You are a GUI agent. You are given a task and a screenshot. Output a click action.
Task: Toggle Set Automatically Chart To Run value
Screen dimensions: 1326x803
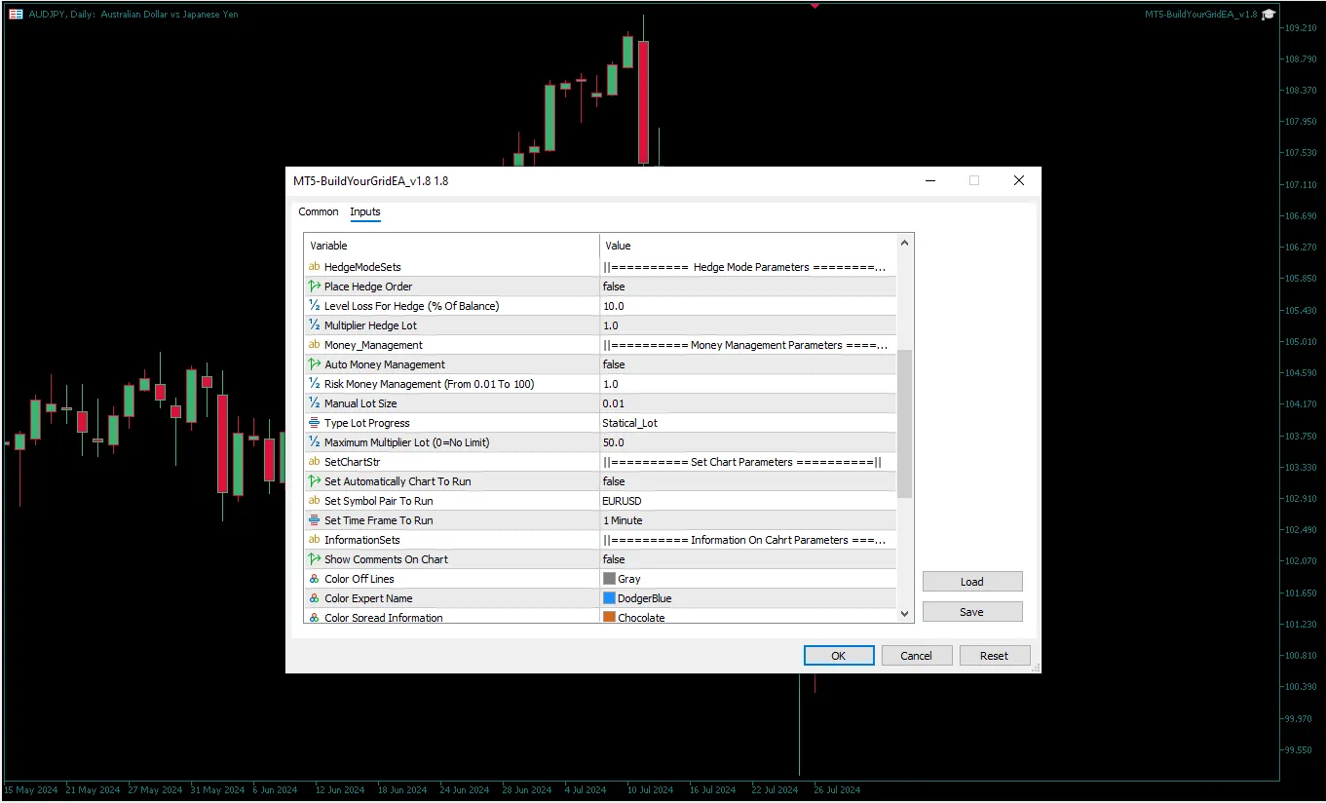(x=747, y=481)
